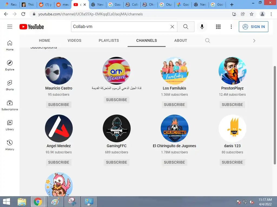Select the CHANNELS tab
Viewport: 277px width, 207px height.
[x=147, y=40]
